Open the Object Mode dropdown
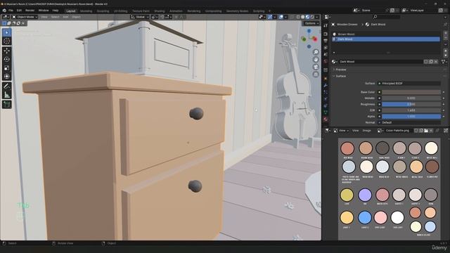Viewport: 450px width, 253px height. [x=25, y=17]
